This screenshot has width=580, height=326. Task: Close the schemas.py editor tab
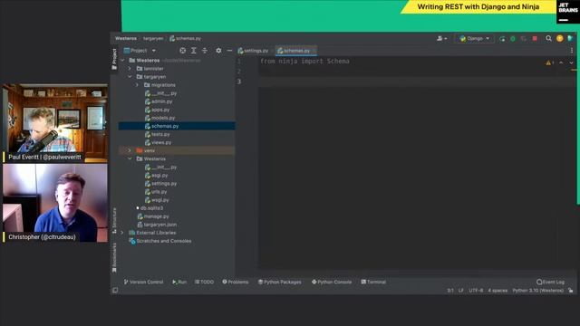click(x=314, y=51)
